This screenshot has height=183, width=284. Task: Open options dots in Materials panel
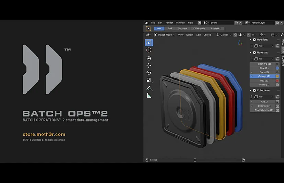tap(251, 59)
